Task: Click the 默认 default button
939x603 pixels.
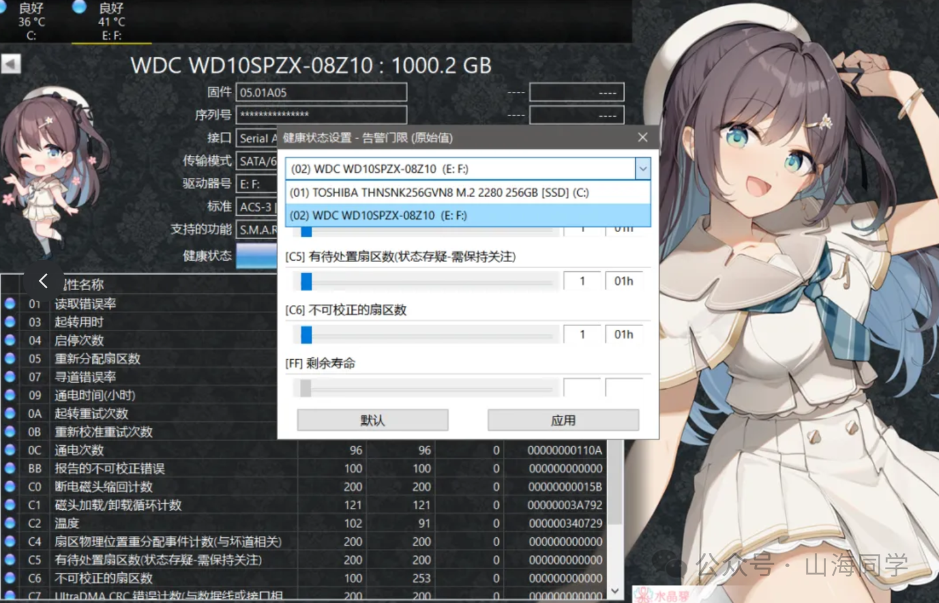Action: click(372, 420)
